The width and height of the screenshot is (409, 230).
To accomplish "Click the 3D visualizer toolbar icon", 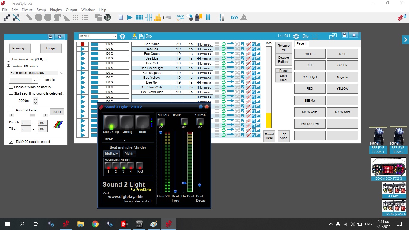I will [x=107, y=17].
